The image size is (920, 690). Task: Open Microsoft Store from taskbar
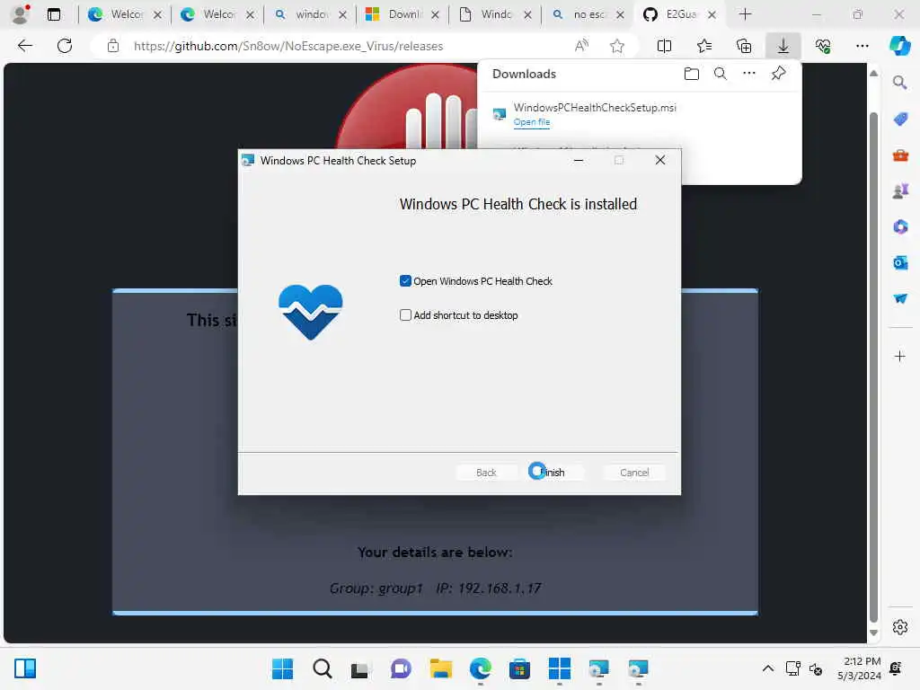pos(519,668)
